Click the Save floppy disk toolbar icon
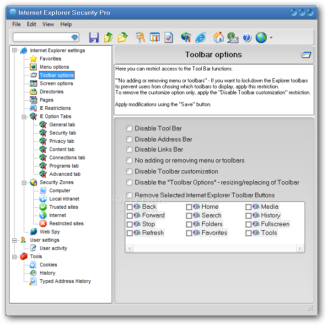Screen dimensions: 327x325 94,38
